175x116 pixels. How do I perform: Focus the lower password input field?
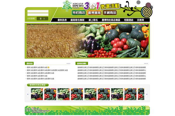pyautogui.click(x=38, y=14)
